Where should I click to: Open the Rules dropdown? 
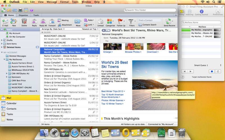[x=89, y=20]
